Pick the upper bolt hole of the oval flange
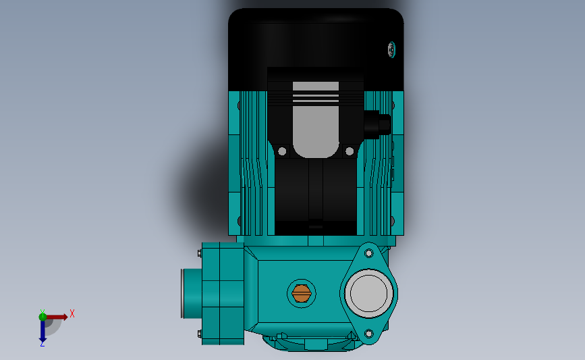The width and height of the screenshot is (585, 360). (x=368, y=253)
